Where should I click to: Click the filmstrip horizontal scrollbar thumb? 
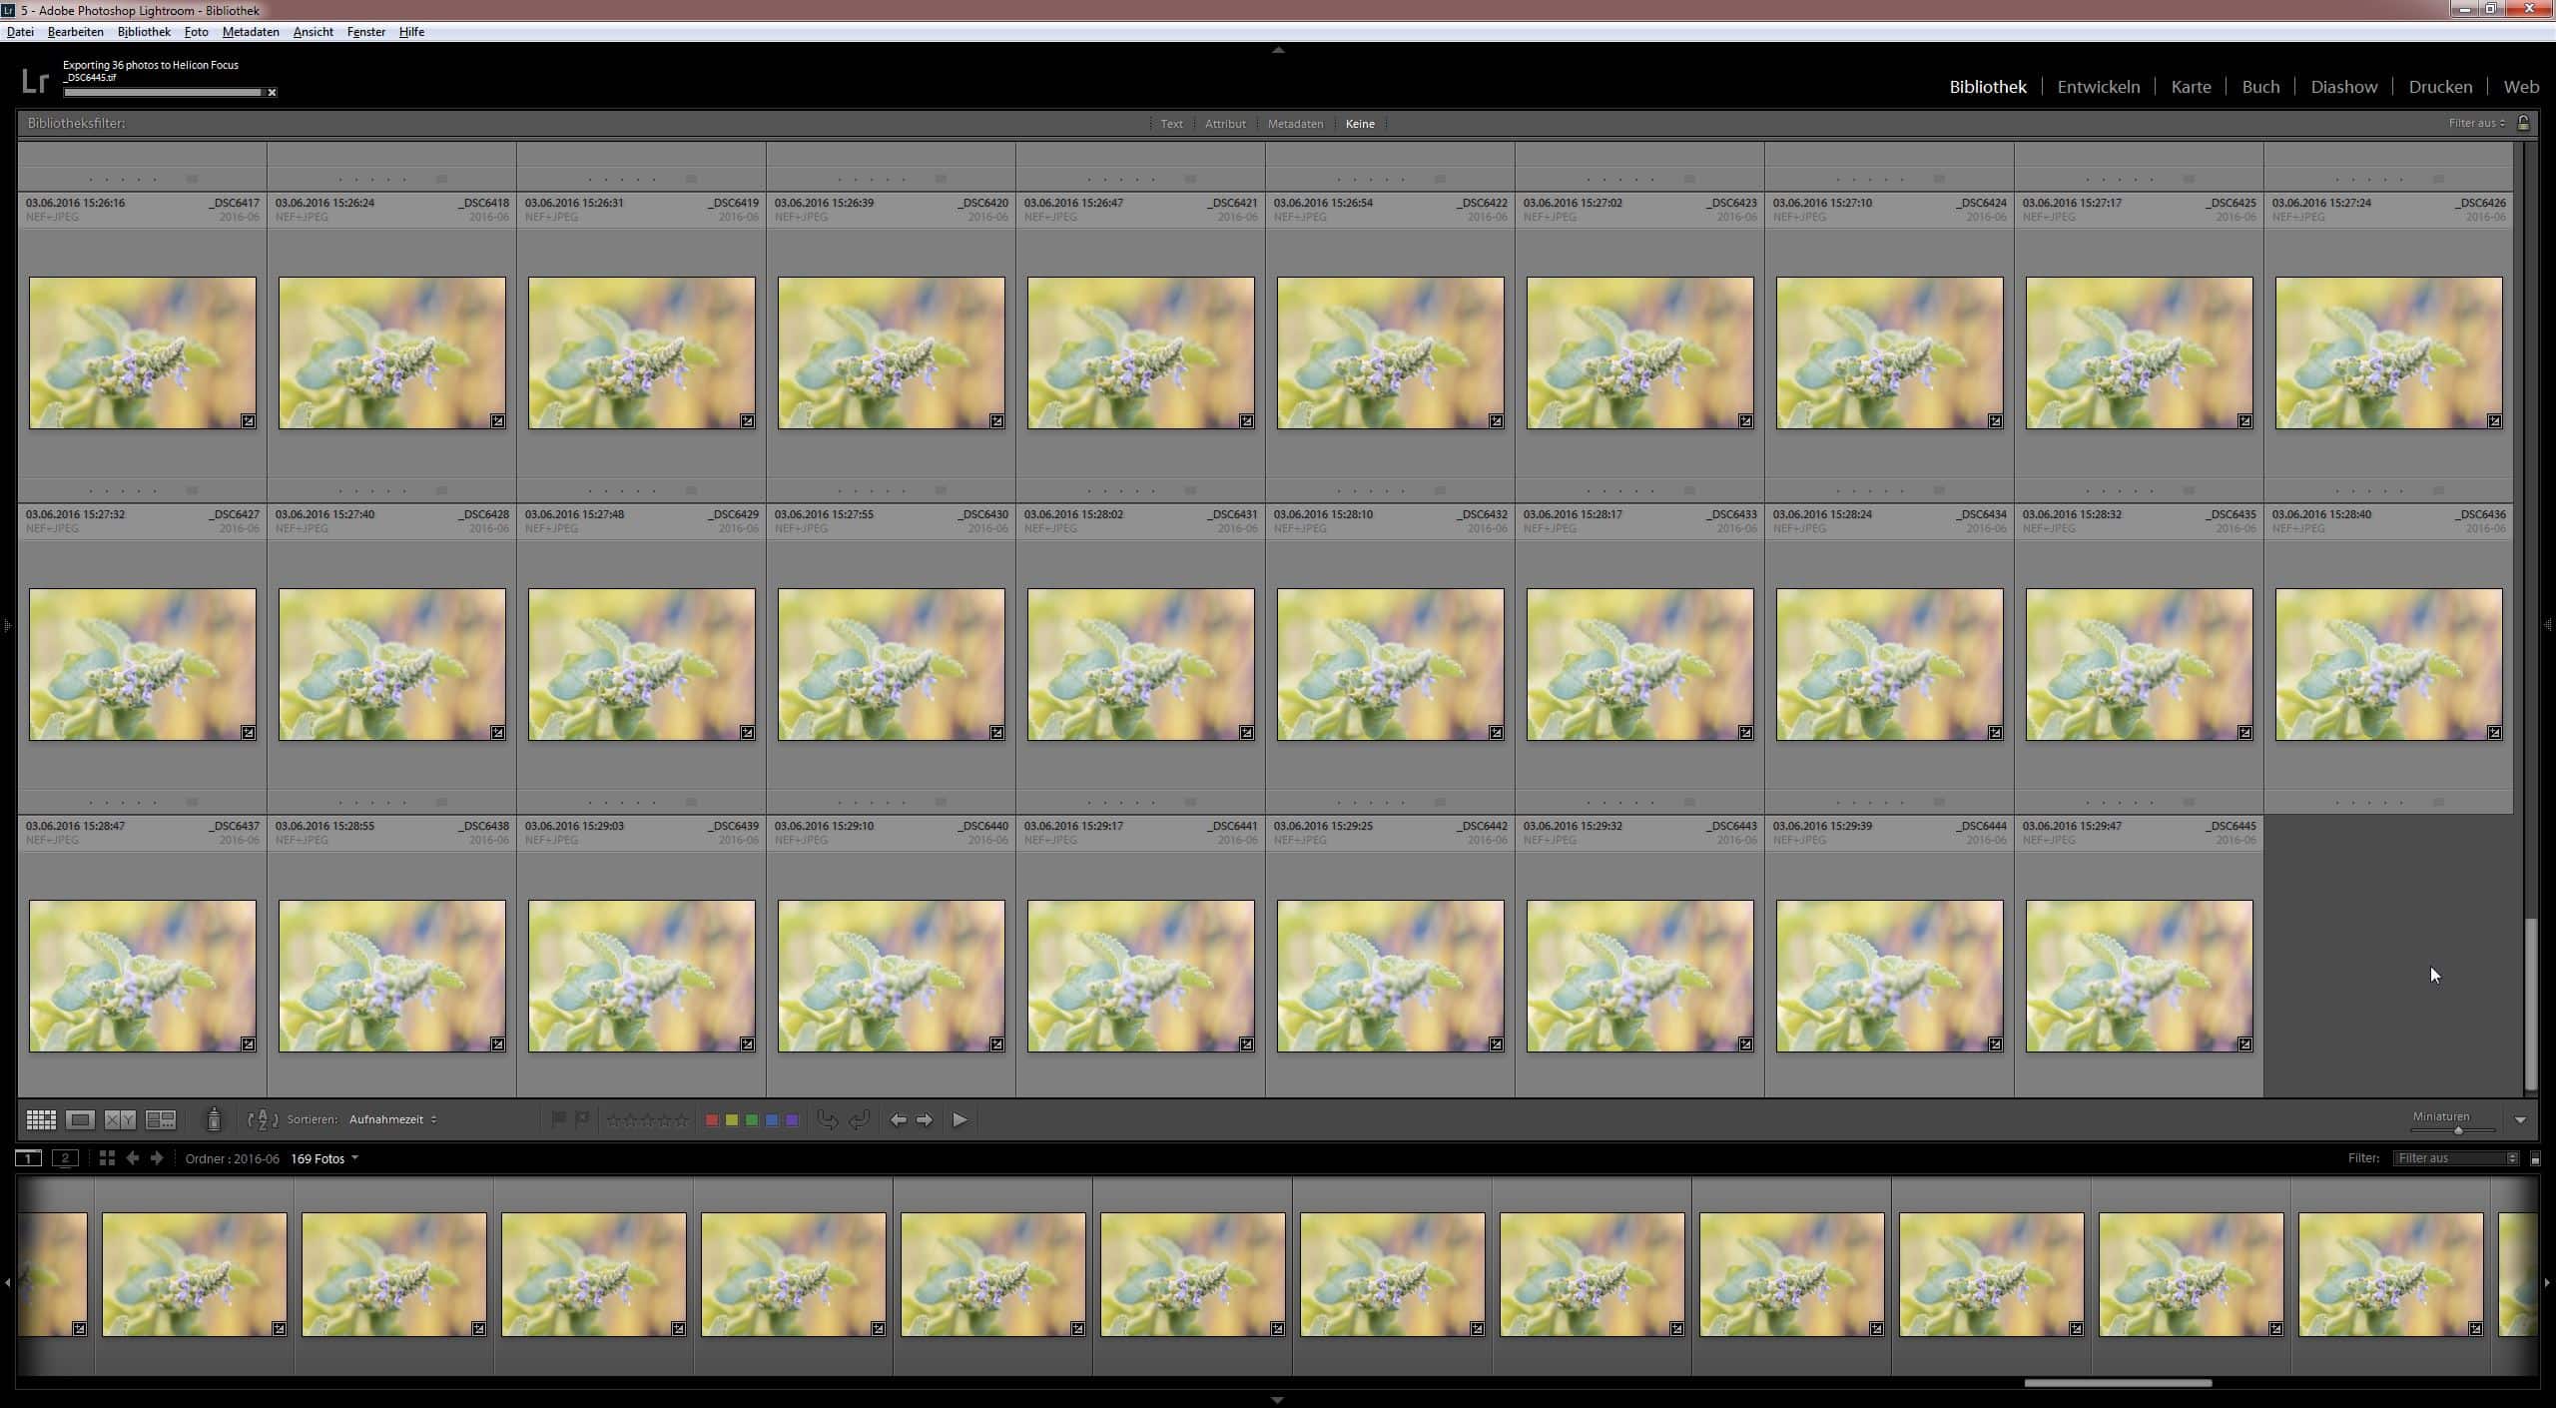click(x=2118, y=1383)
